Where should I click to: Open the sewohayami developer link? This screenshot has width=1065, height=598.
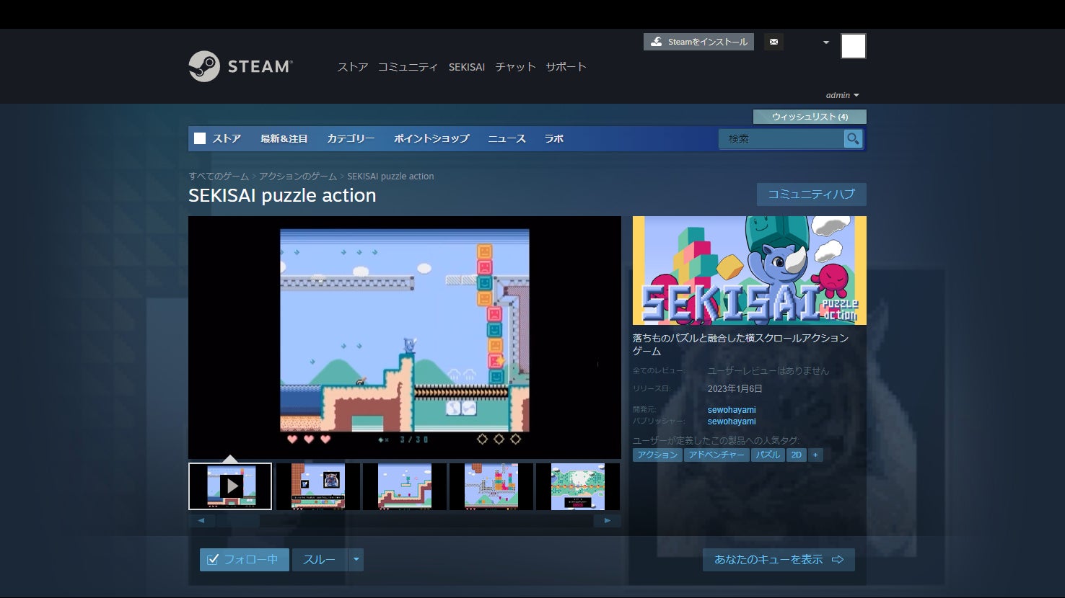coord(732,410)
